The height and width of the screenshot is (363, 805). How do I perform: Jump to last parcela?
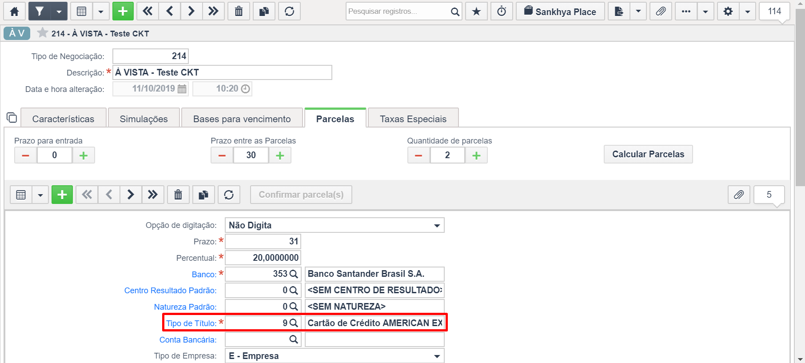click(x=153, y=195)
